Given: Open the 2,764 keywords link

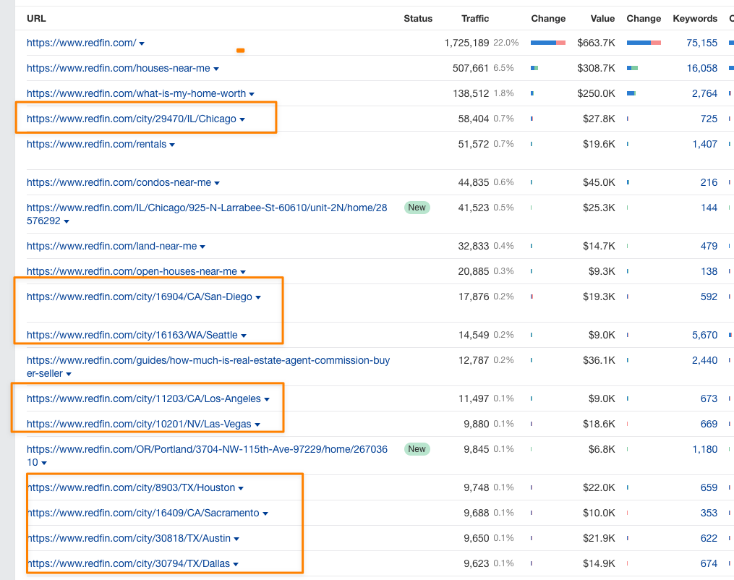Looking at the screenshot, I should click(704, 93).
